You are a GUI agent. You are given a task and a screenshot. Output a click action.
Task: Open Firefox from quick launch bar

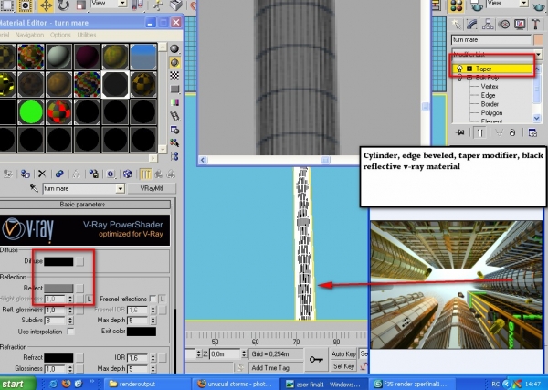tap(66, 384)
